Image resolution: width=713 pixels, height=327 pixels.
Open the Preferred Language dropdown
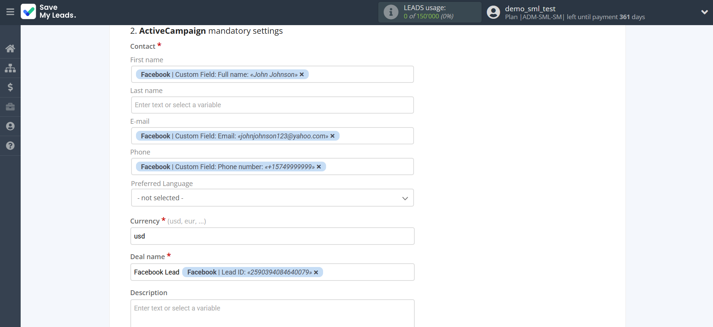[x=272, y=198]
